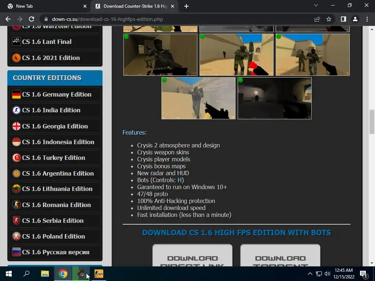Go back to the previous page
375x281 pixels.
[8, 19]
